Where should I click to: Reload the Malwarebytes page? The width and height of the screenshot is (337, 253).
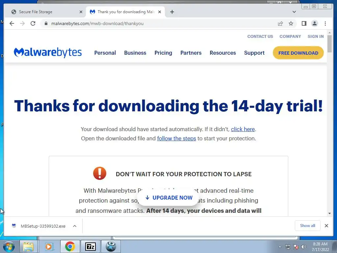(x=33, y=23)
